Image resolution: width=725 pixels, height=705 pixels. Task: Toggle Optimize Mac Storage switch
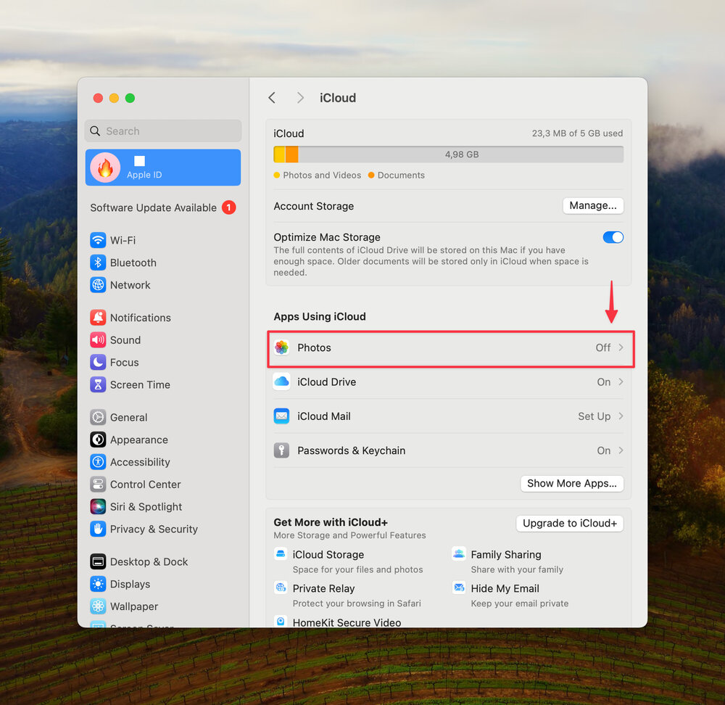[x=613, y=237]
